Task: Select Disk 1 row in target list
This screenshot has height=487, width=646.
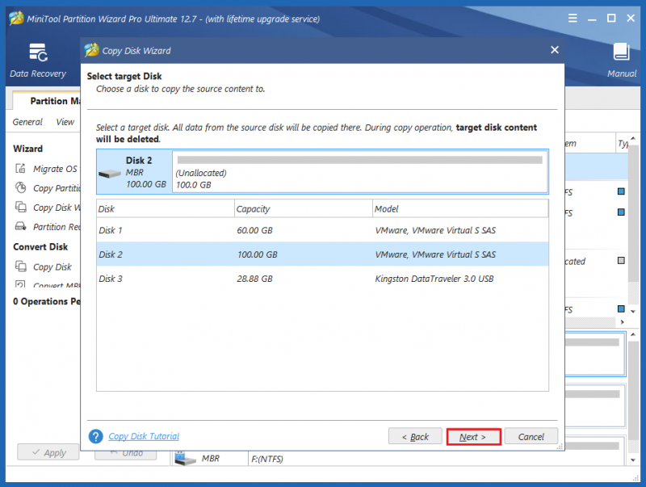Action: [322, 230]
